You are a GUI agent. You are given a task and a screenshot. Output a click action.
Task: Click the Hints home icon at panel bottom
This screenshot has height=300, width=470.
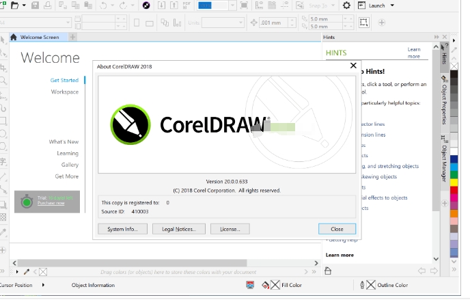coord(328,271)
